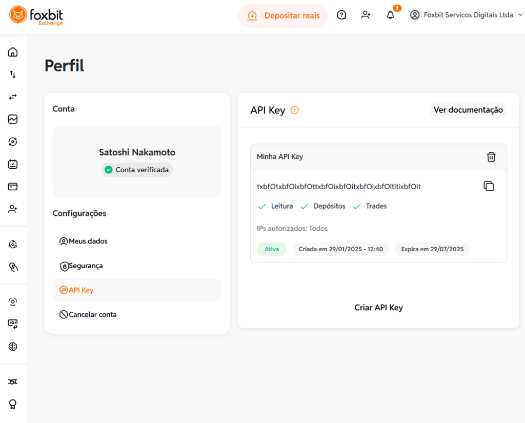The height and width of the screenshot is (423, 525).
Task: Open the Foxbit Exchange logo home link
Action: 36,15
